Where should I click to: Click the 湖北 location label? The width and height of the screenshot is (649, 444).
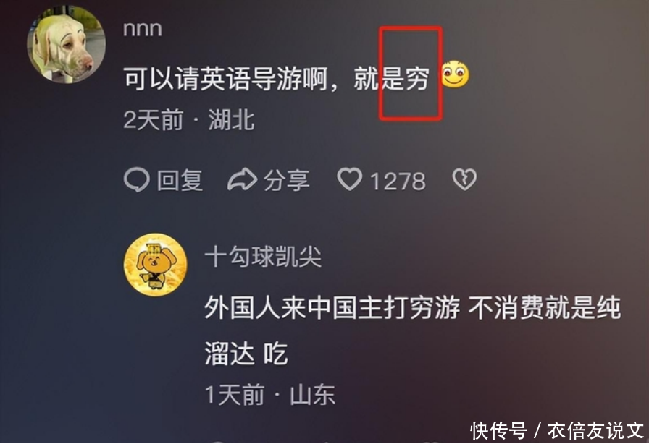pos(231,120)
